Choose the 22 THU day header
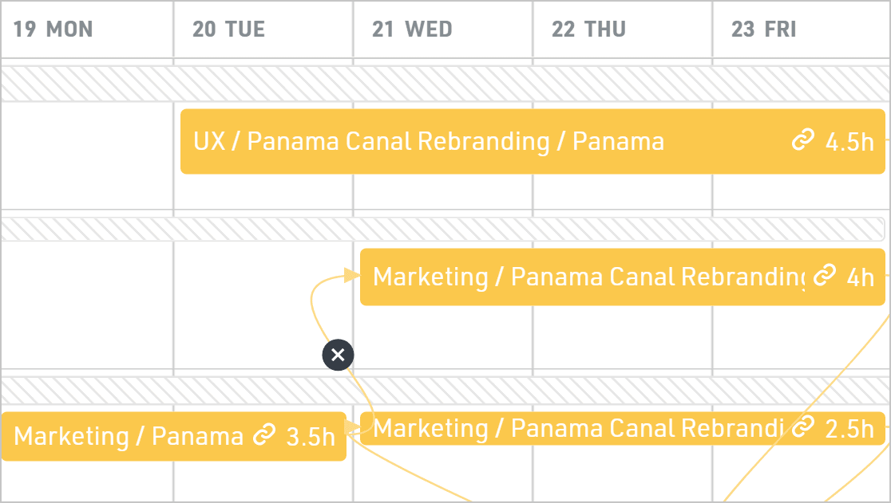Screen dimensions: 891x503 tap(588, 29)
